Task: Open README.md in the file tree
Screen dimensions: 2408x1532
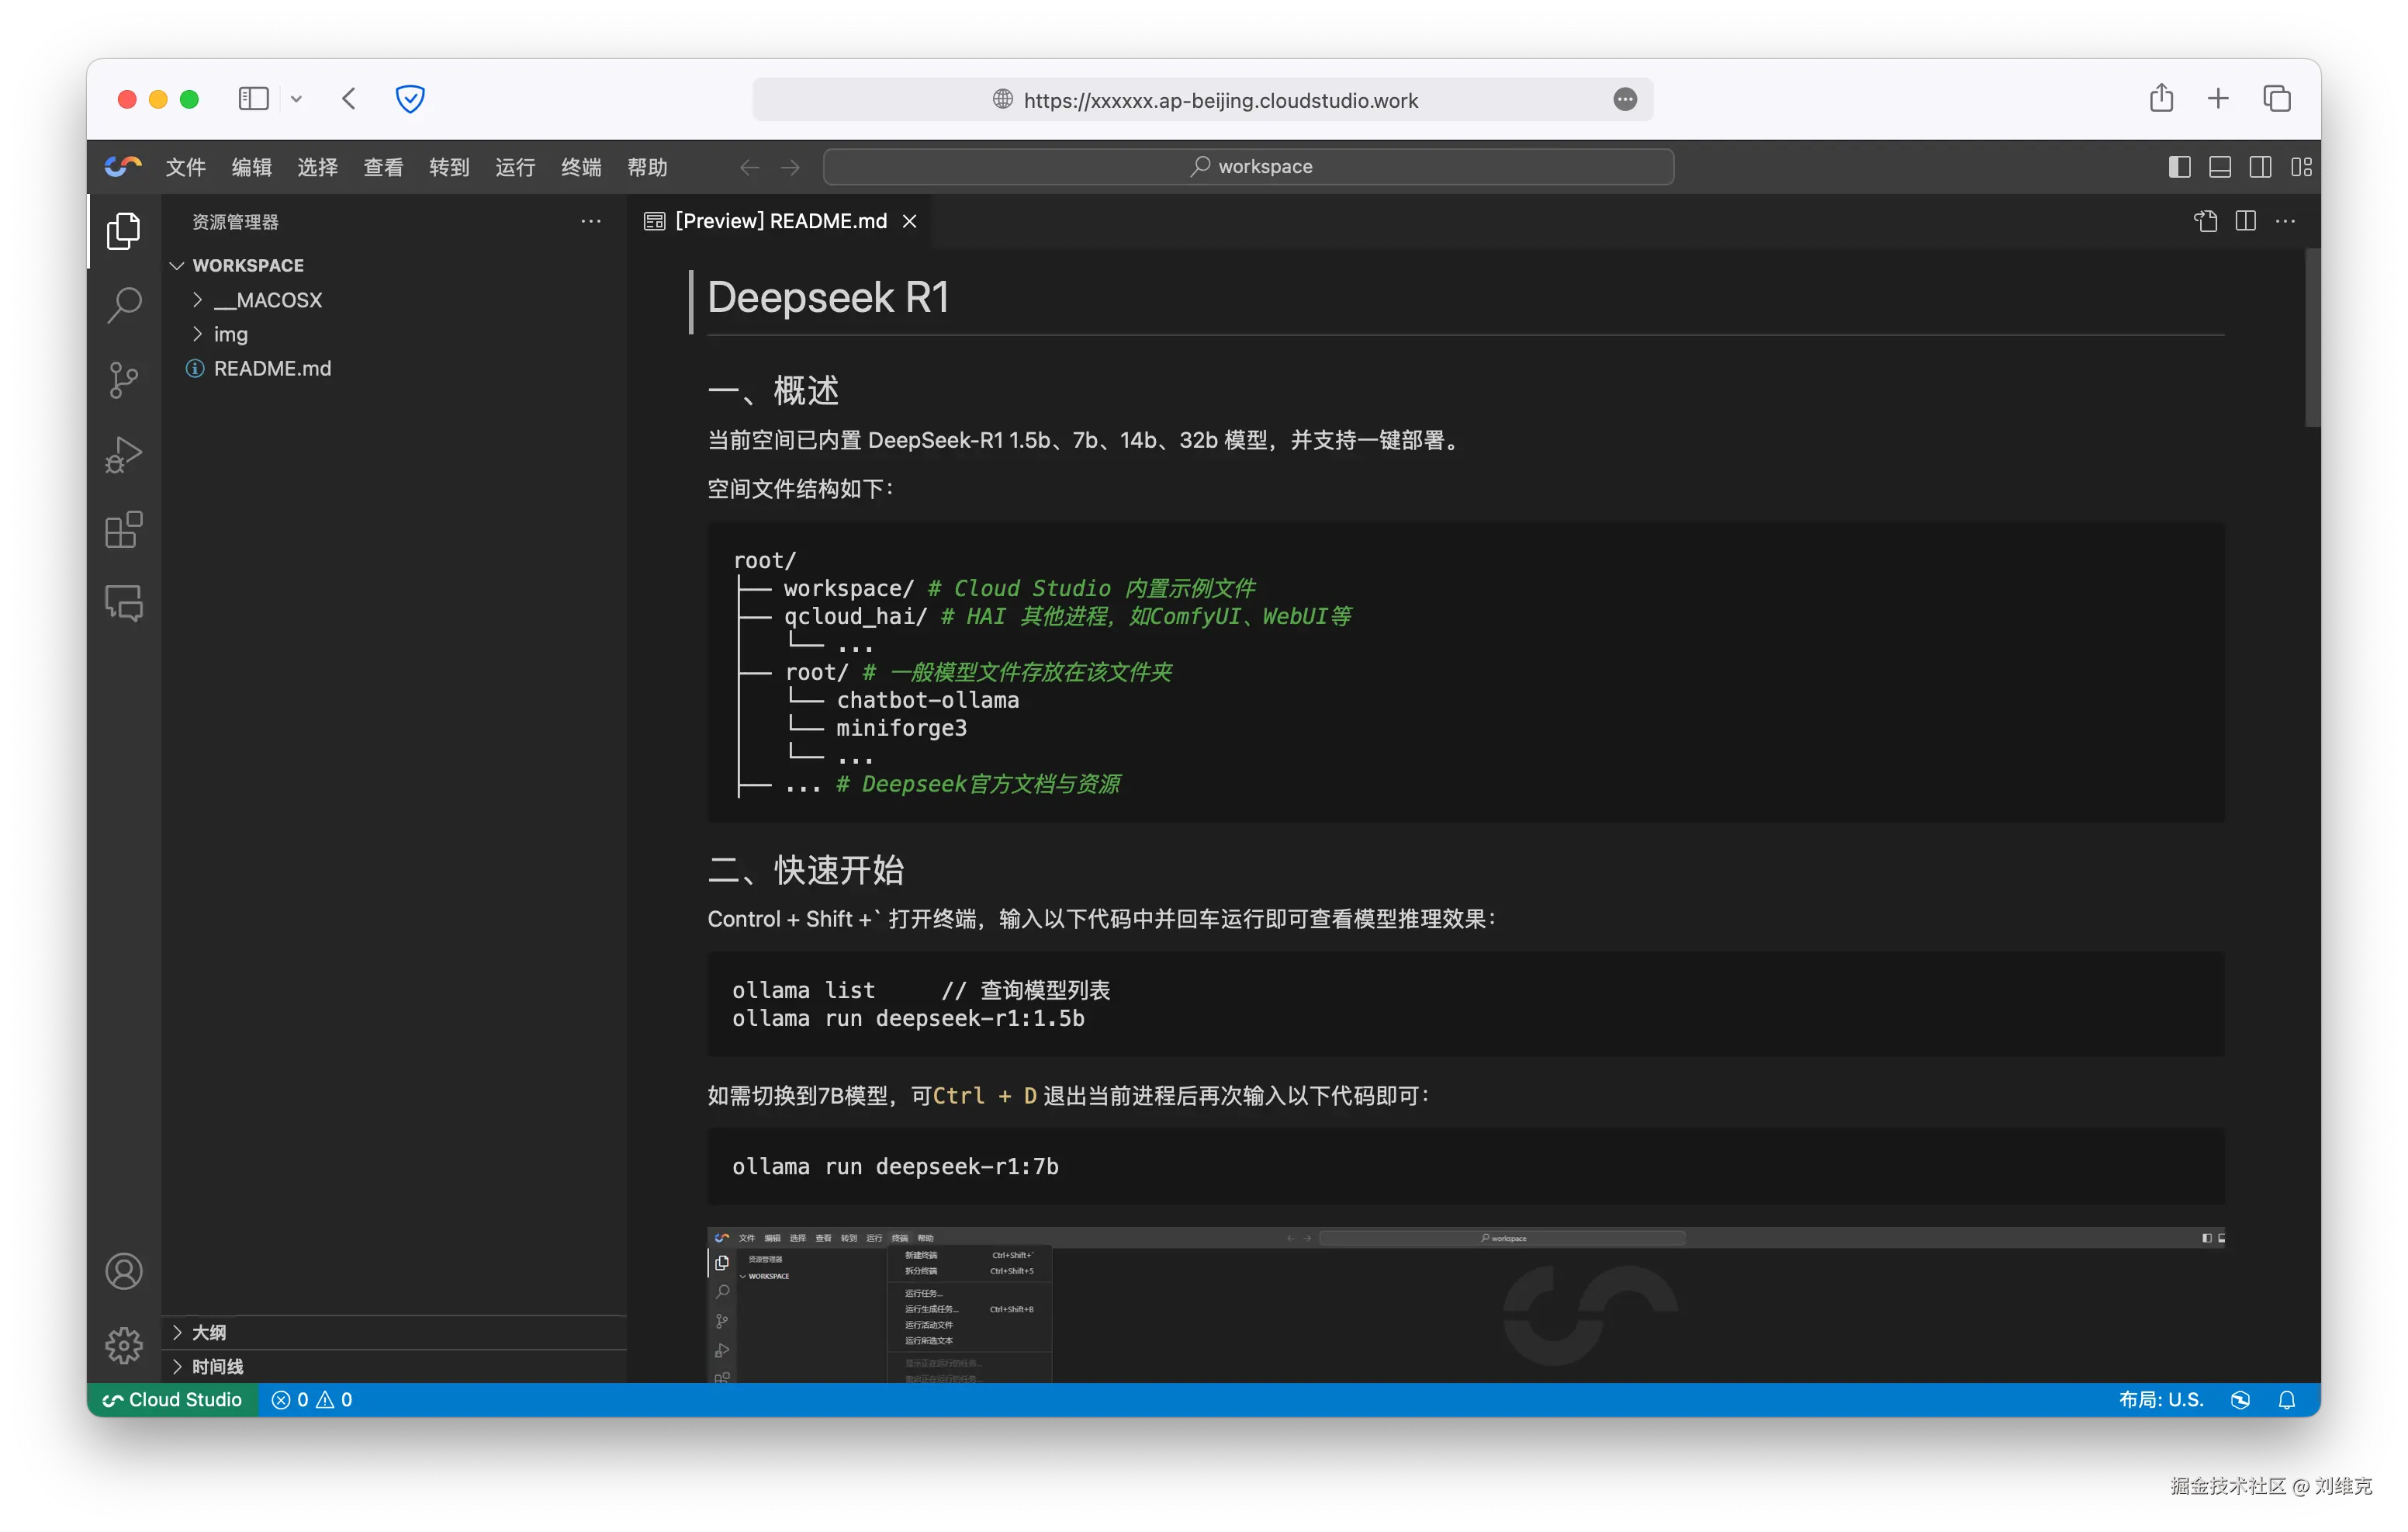Action: (x=272, y=368)
